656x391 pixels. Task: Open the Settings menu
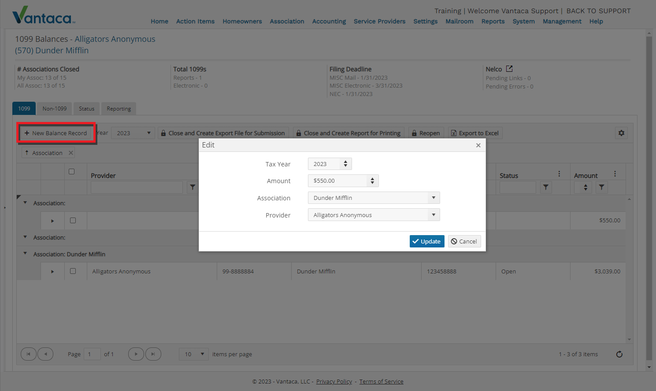tap(426, 21)
